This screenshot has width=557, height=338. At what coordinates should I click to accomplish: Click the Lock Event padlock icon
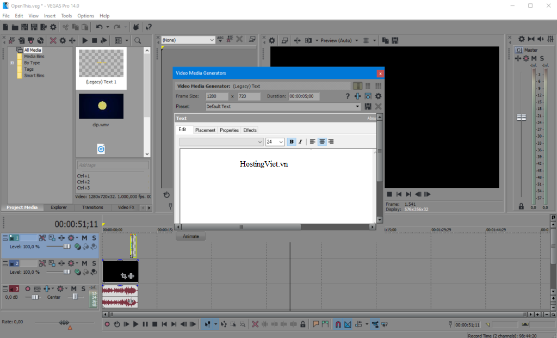pyautogui.click(x=302, y=324)
